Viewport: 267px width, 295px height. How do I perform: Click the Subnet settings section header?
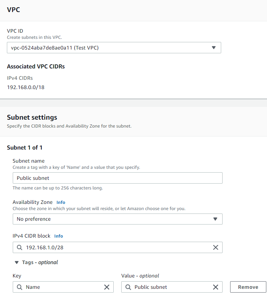(x=32, y=117)
